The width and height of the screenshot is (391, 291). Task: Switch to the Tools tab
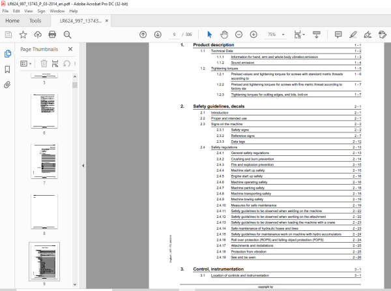tap(35, 21)
